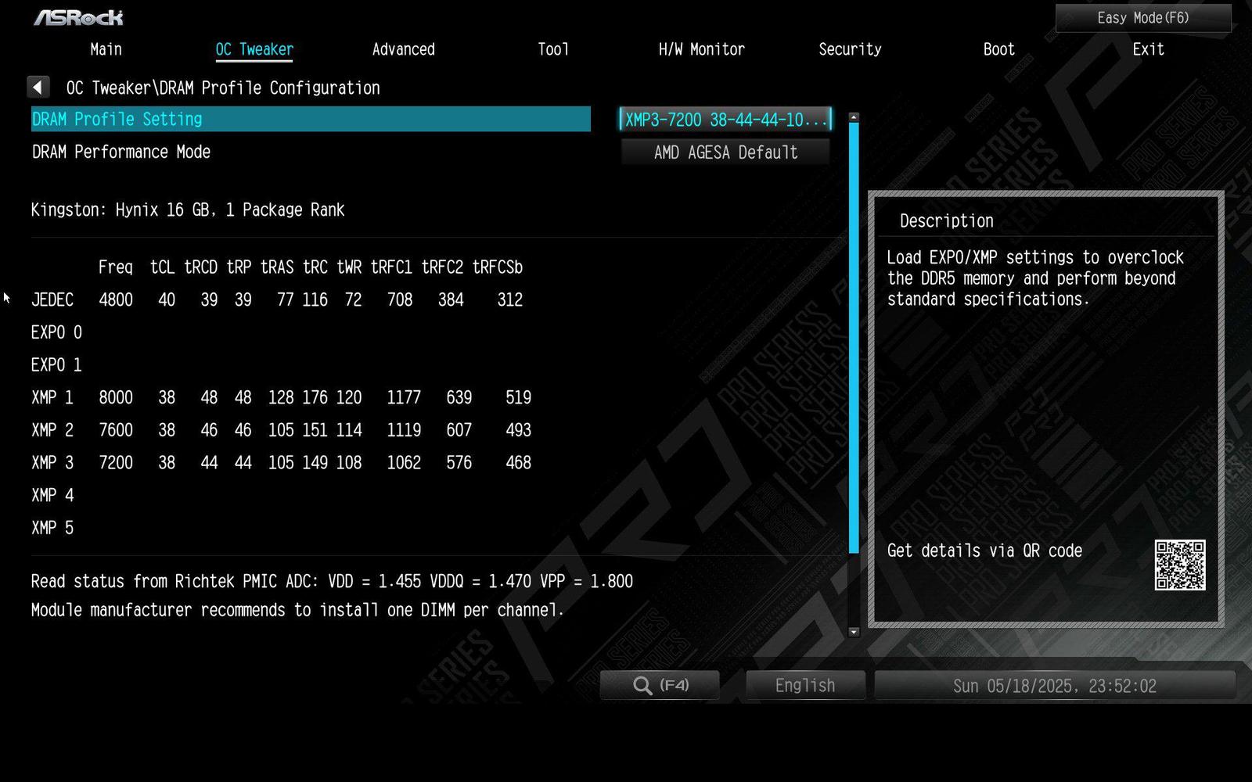Open search using the magnifier (F4) icon

[660, 684]
